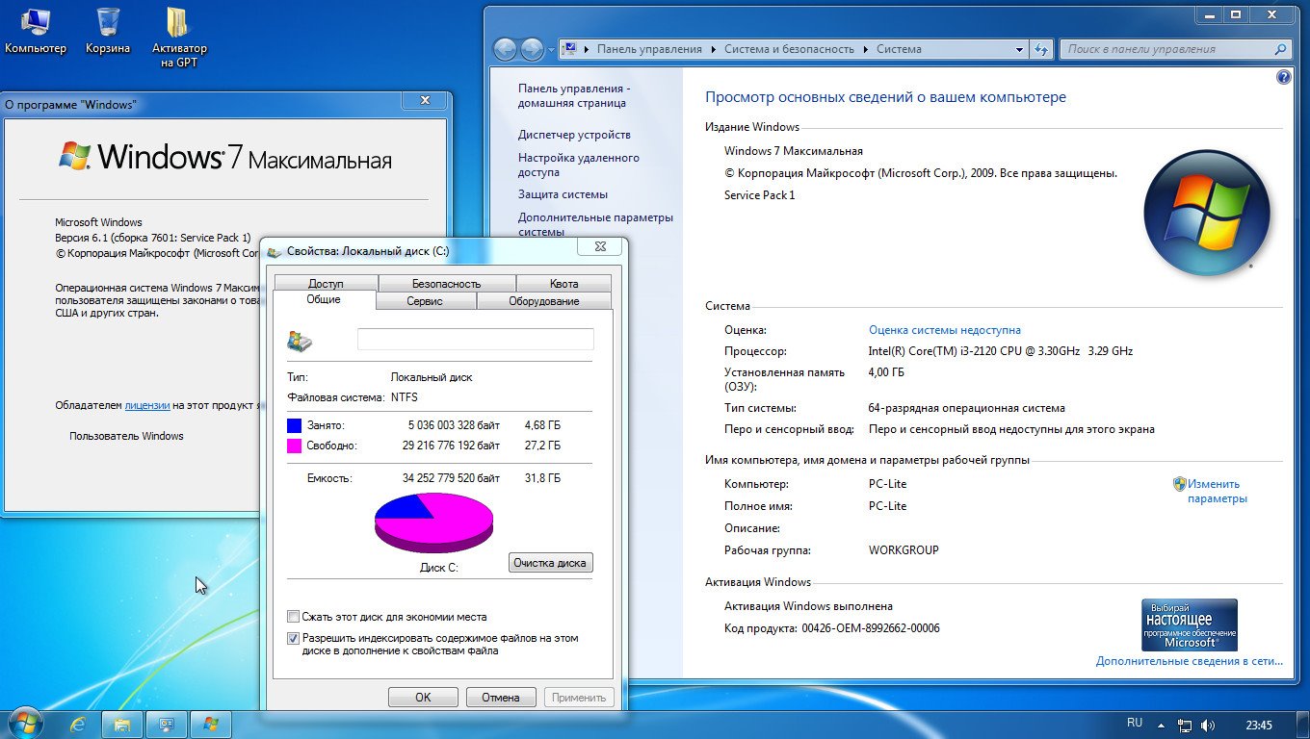
Task: Click the refresh button beside address bar
Action: point(1040,49)
